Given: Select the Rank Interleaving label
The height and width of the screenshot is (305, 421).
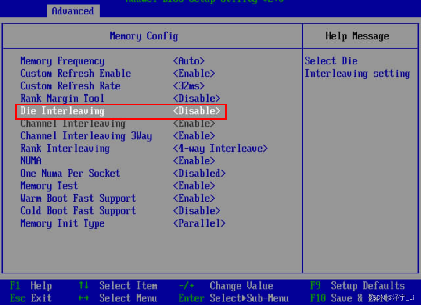Looking at the screenshot, I should (65, 148).
